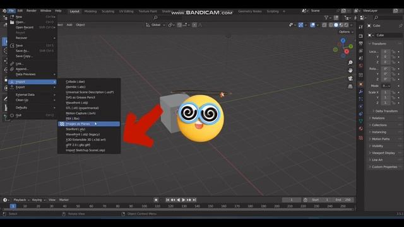Screen dimensions: 404x227
Task: Open the Marker menu in timeline
Action: (64, 200)
